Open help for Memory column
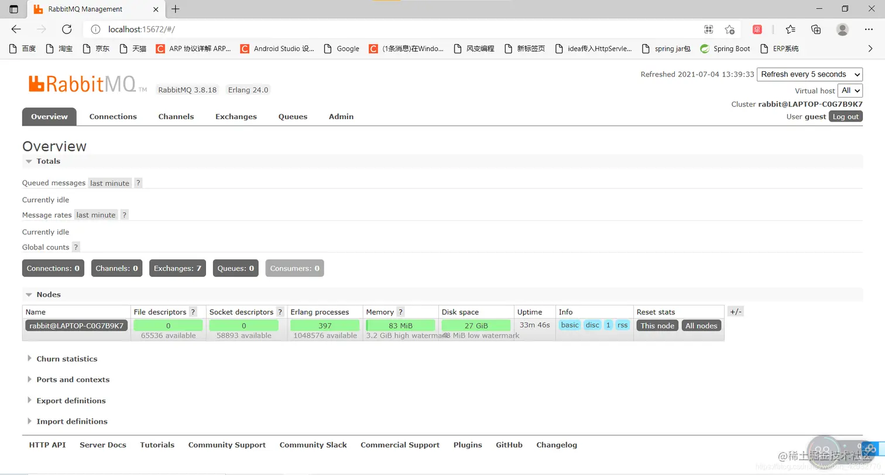This screenshot has height=475, width=885. (400, 312)
